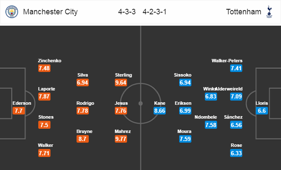Click Kane's 8.66 rating badge
Viewport: 281px width, 170px height.
159,111
